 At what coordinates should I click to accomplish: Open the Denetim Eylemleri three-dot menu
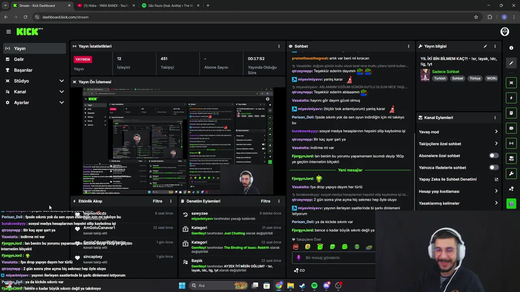[x=279, y=201]
